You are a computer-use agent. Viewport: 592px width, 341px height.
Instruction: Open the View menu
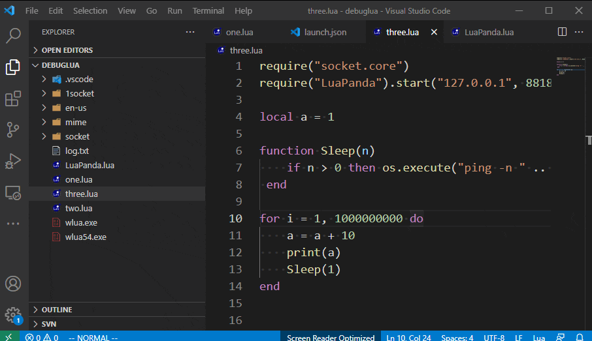(x=127, y=10)
